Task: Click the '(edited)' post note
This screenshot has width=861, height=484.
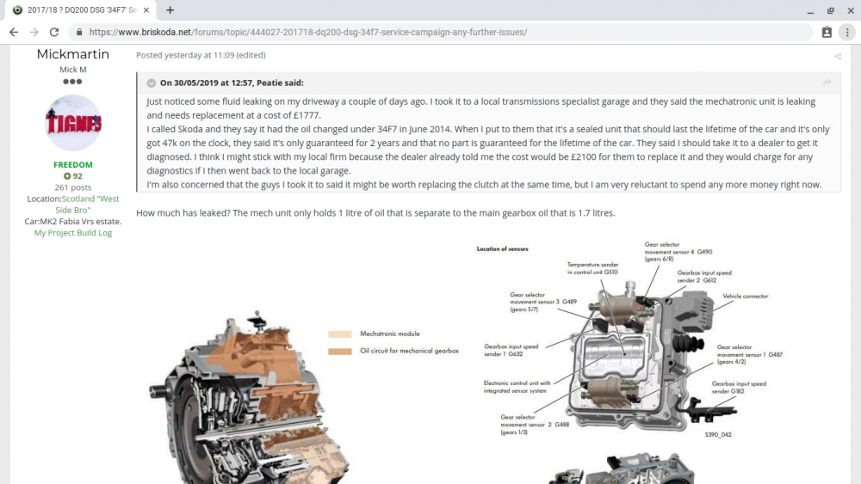Action: 251,55
